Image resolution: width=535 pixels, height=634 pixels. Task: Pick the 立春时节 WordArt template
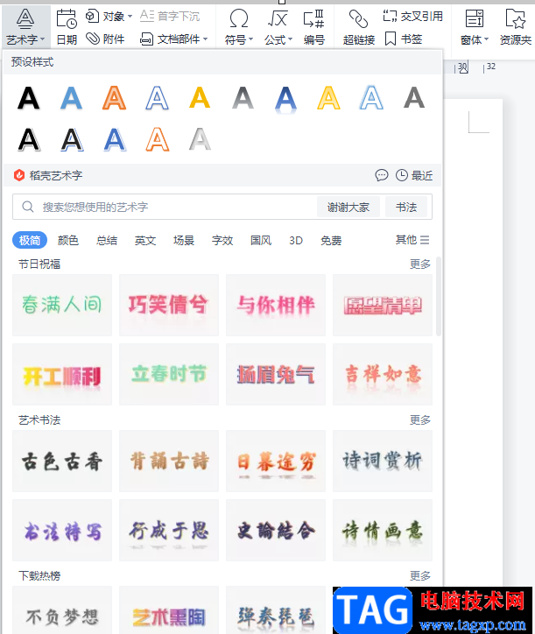click(169, 375)
